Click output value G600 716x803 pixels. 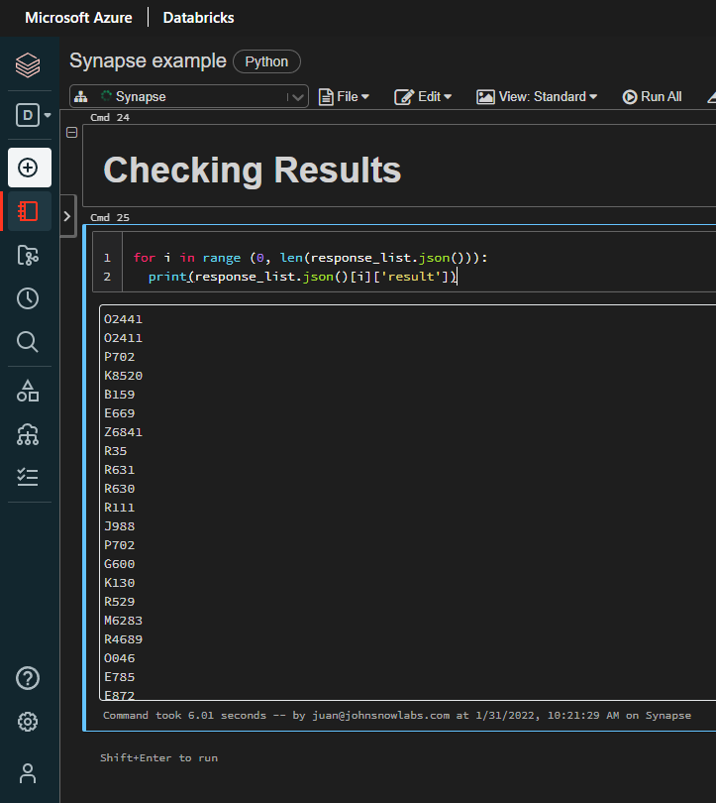[119, 564]
